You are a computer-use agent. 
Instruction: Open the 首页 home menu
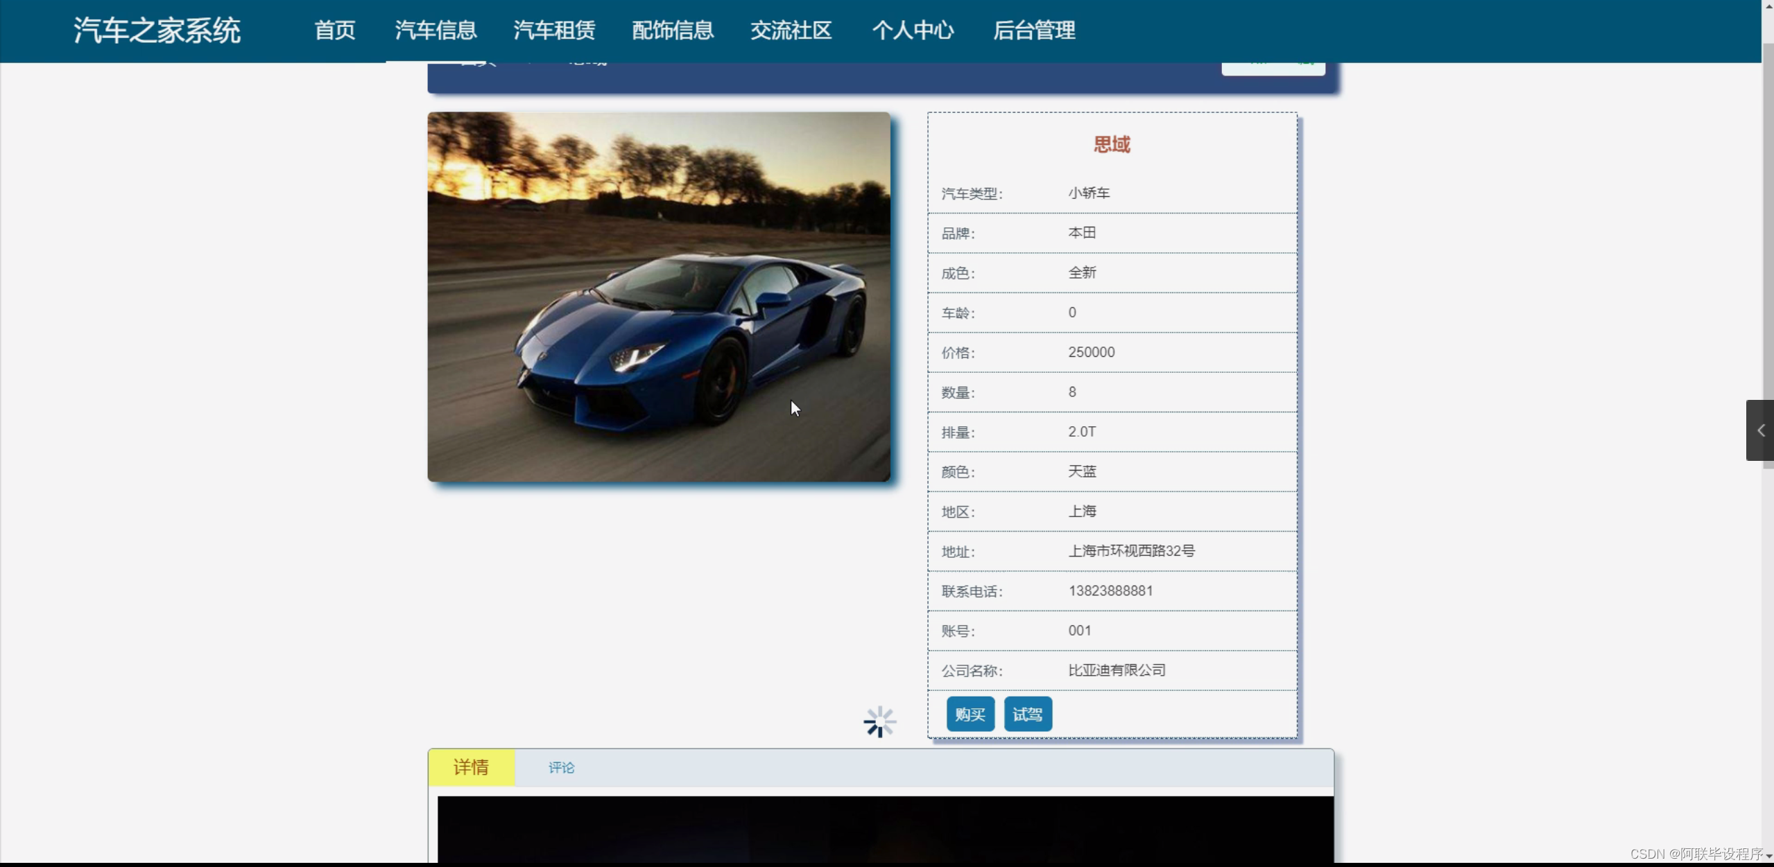(334, 30)
